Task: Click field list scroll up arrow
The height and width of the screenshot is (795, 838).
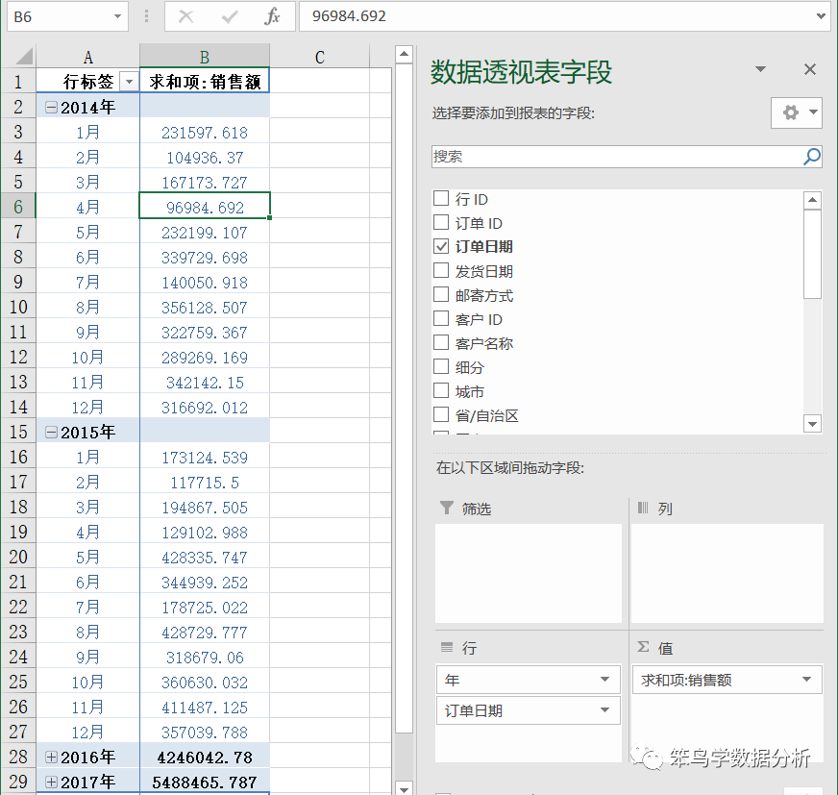Action: click(x=812, y=201)
